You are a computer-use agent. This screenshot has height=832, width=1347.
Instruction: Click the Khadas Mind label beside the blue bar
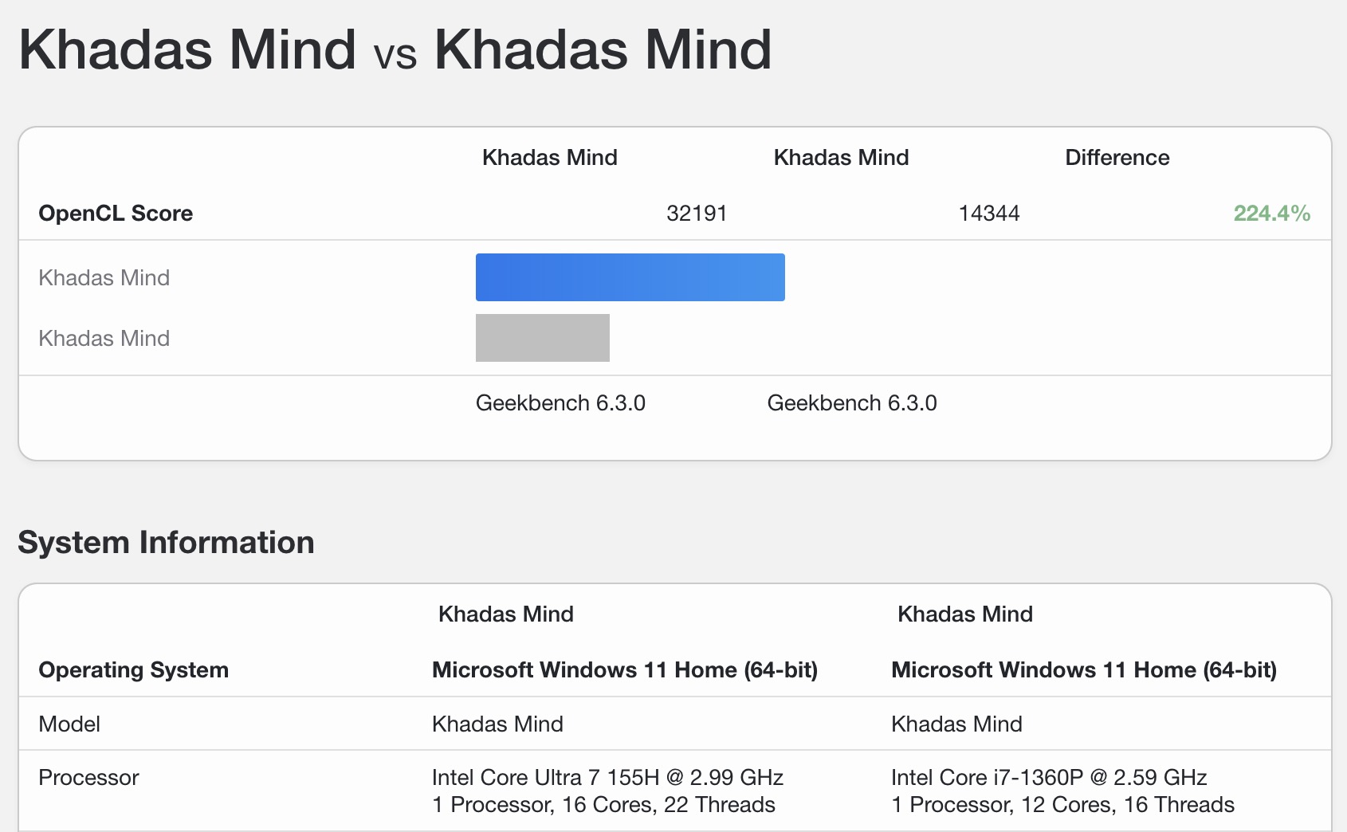point(104,278)
